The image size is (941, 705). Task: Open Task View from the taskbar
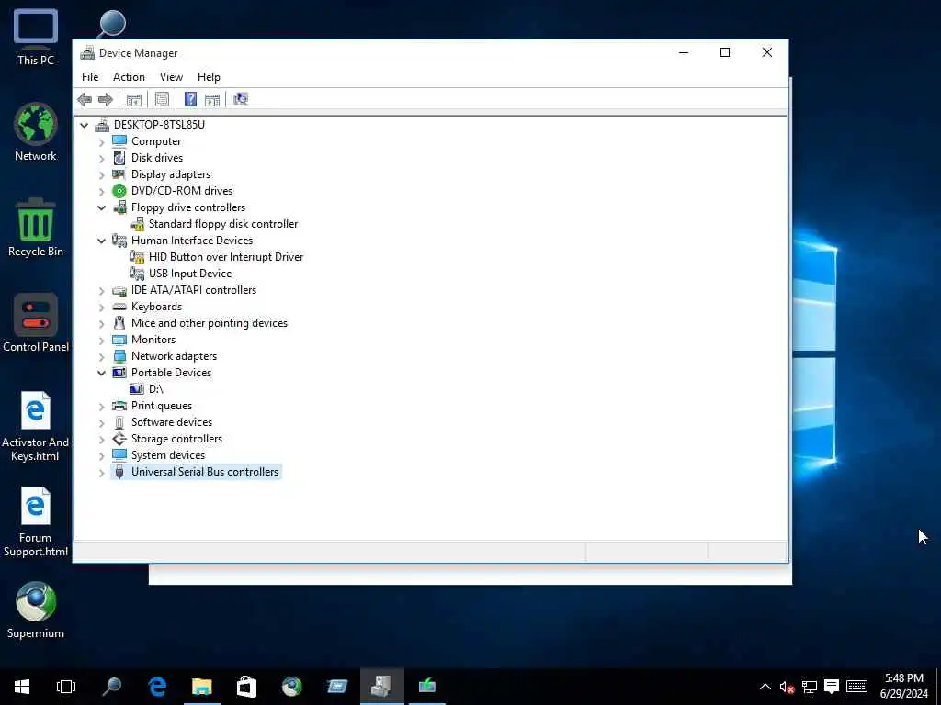[x=66, y=687]
